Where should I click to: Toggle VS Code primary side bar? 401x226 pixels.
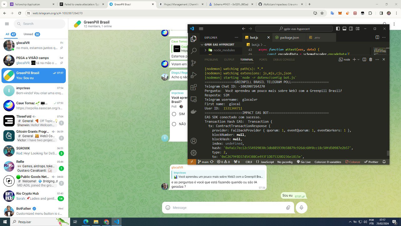click(x=338, y=29)
